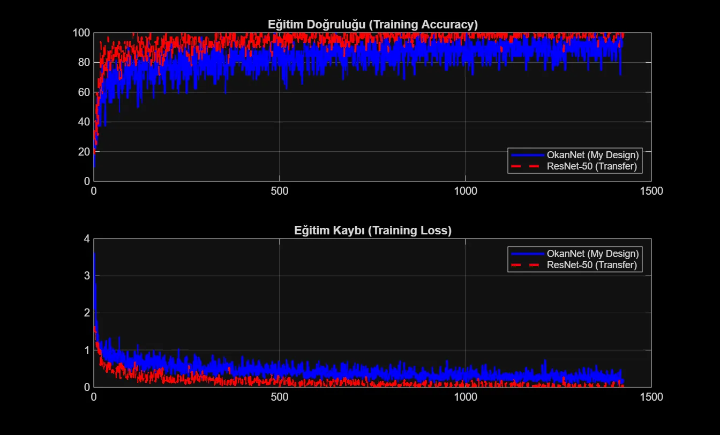Click 500 tick label under accuracy plot
The width and height of the screenshot is (720, 435).
tap(279, 191)
